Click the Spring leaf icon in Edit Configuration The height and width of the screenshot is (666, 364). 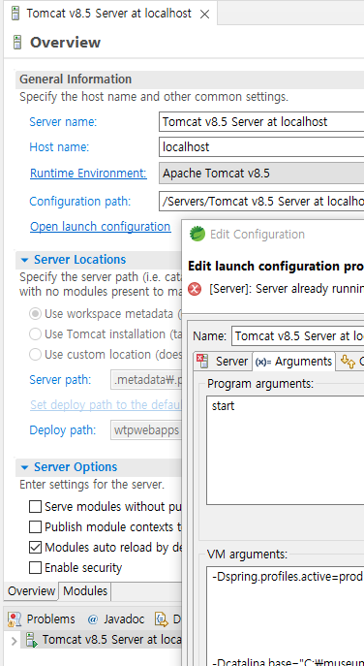point(197,234)
